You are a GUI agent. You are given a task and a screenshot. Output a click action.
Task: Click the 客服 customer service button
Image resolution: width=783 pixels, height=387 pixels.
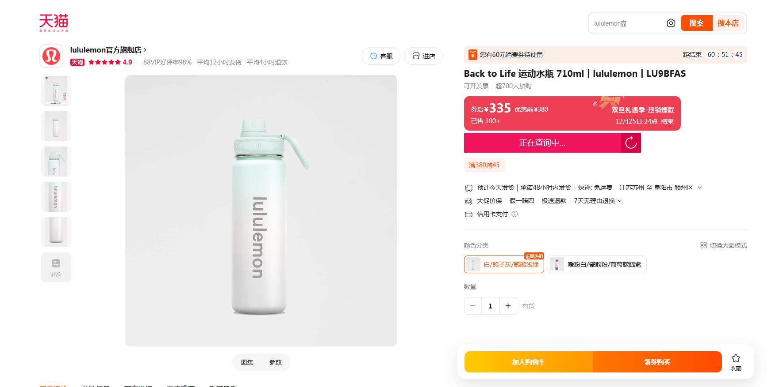point(381,56)
